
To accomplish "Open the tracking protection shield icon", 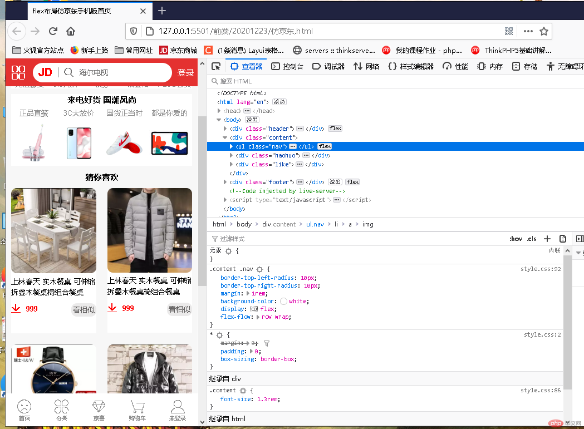I will (134, 31).
